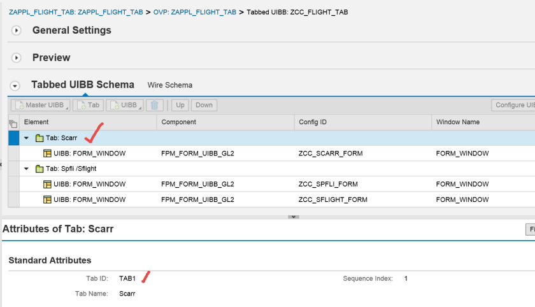Click the Configure UIBB button

pyautogui.click(x=513, y=105)
